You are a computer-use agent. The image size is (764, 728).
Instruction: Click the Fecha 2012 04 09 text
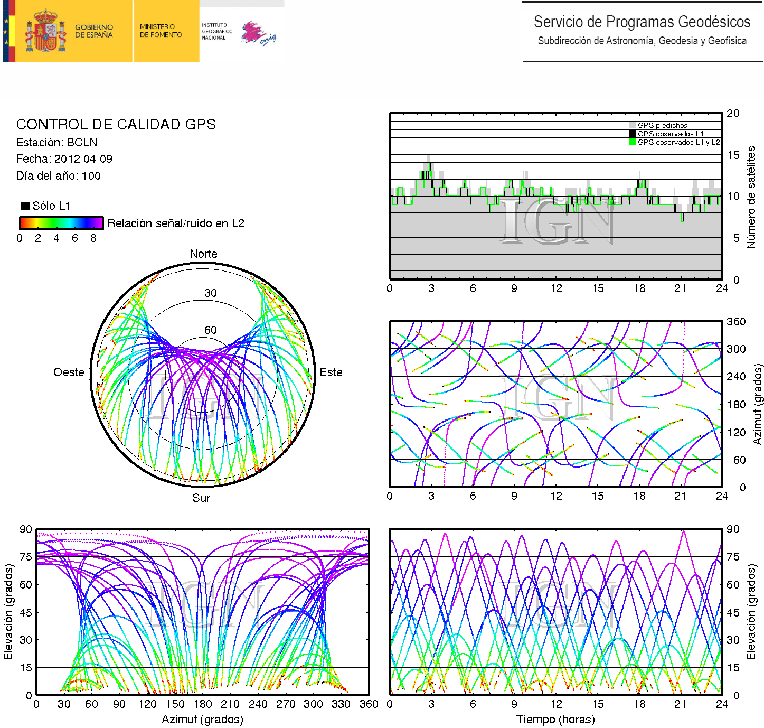tap(64, 159)
